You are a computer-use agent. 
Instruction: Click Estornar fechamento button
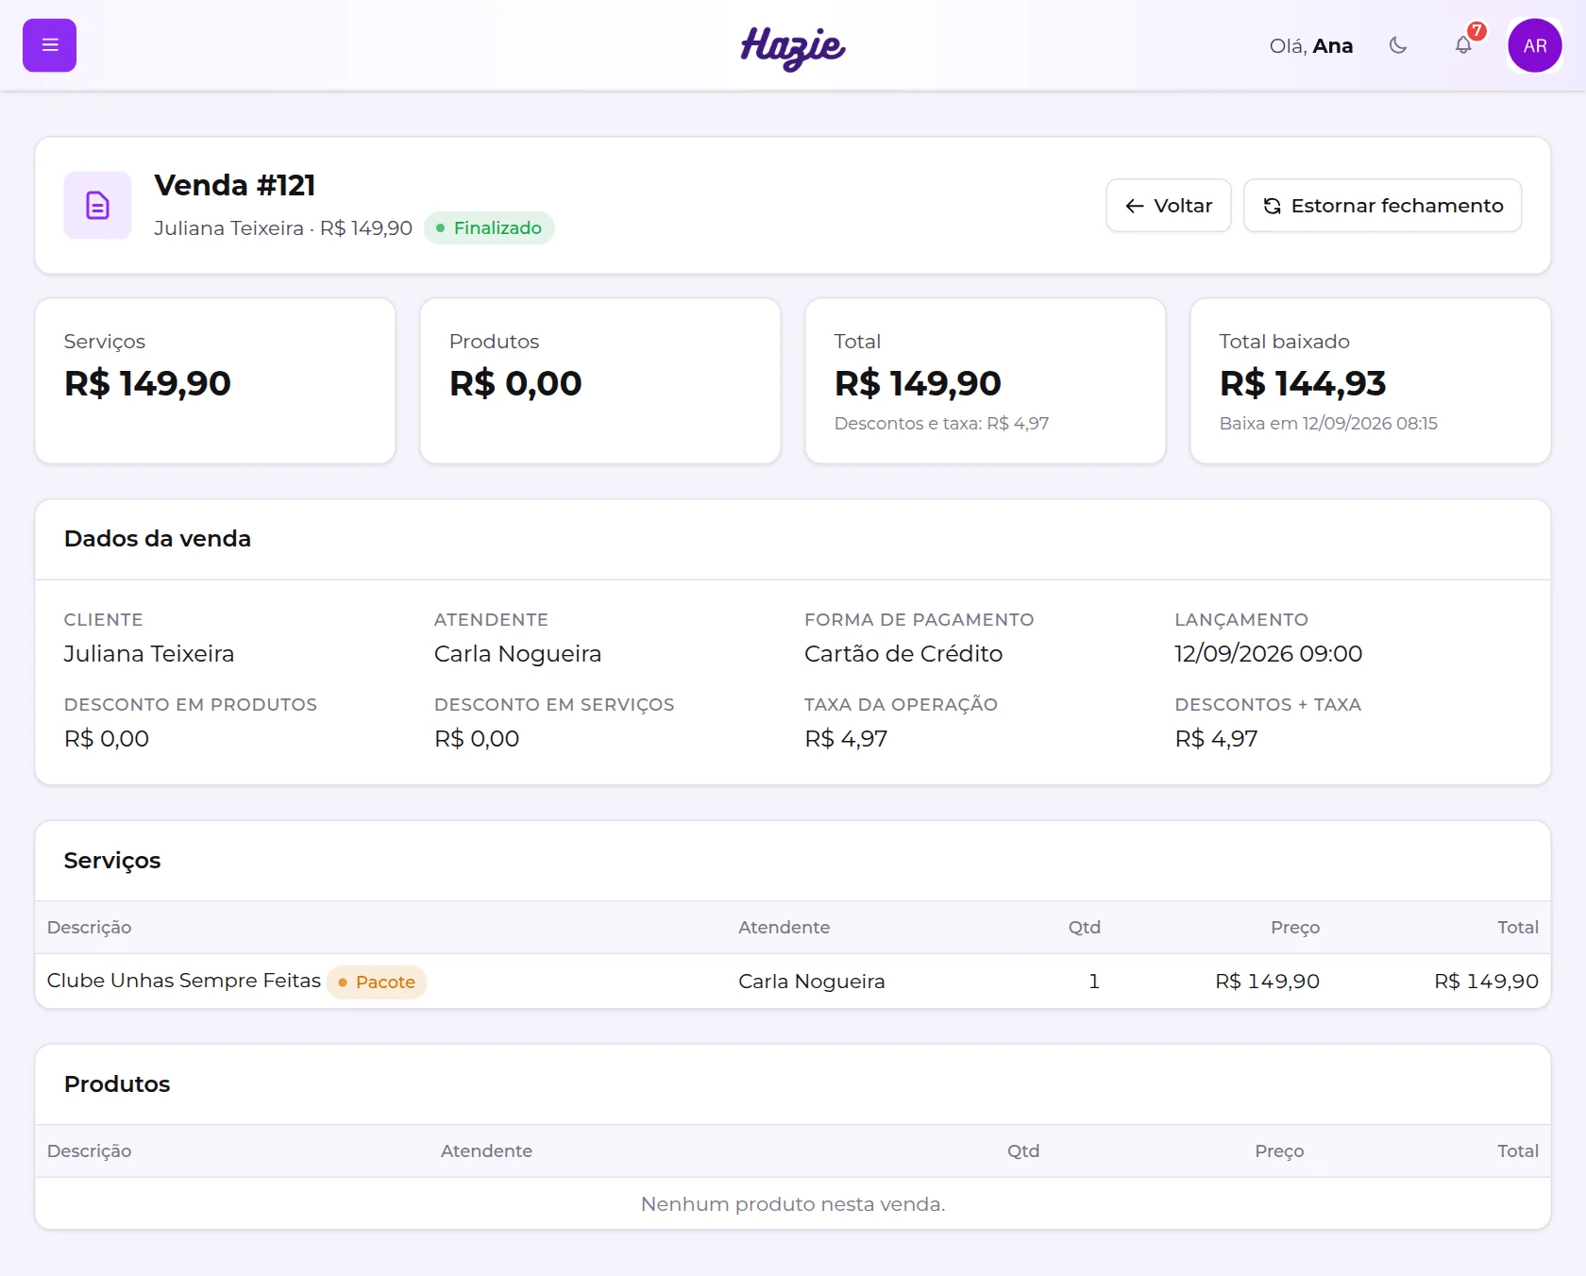pyautogui.click(x=1382, y=206)
